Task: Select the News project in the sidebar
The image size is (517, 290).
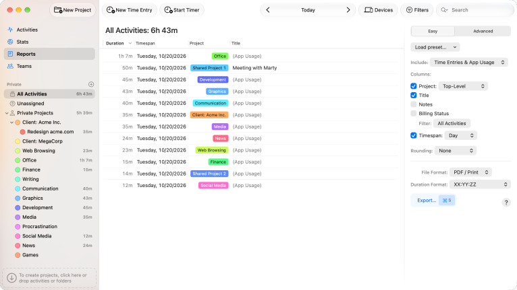Action: pyautogui.click(x=49, y=246)
